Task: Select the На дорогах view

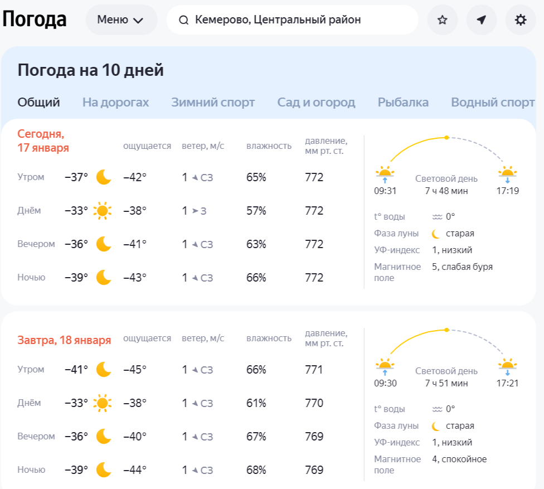Action: (115, 103)
